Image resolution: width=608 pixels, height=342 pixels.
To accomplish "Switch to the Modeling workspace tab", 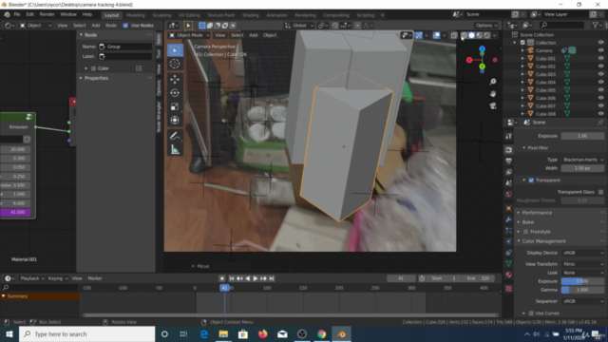I will pos(135,15).
